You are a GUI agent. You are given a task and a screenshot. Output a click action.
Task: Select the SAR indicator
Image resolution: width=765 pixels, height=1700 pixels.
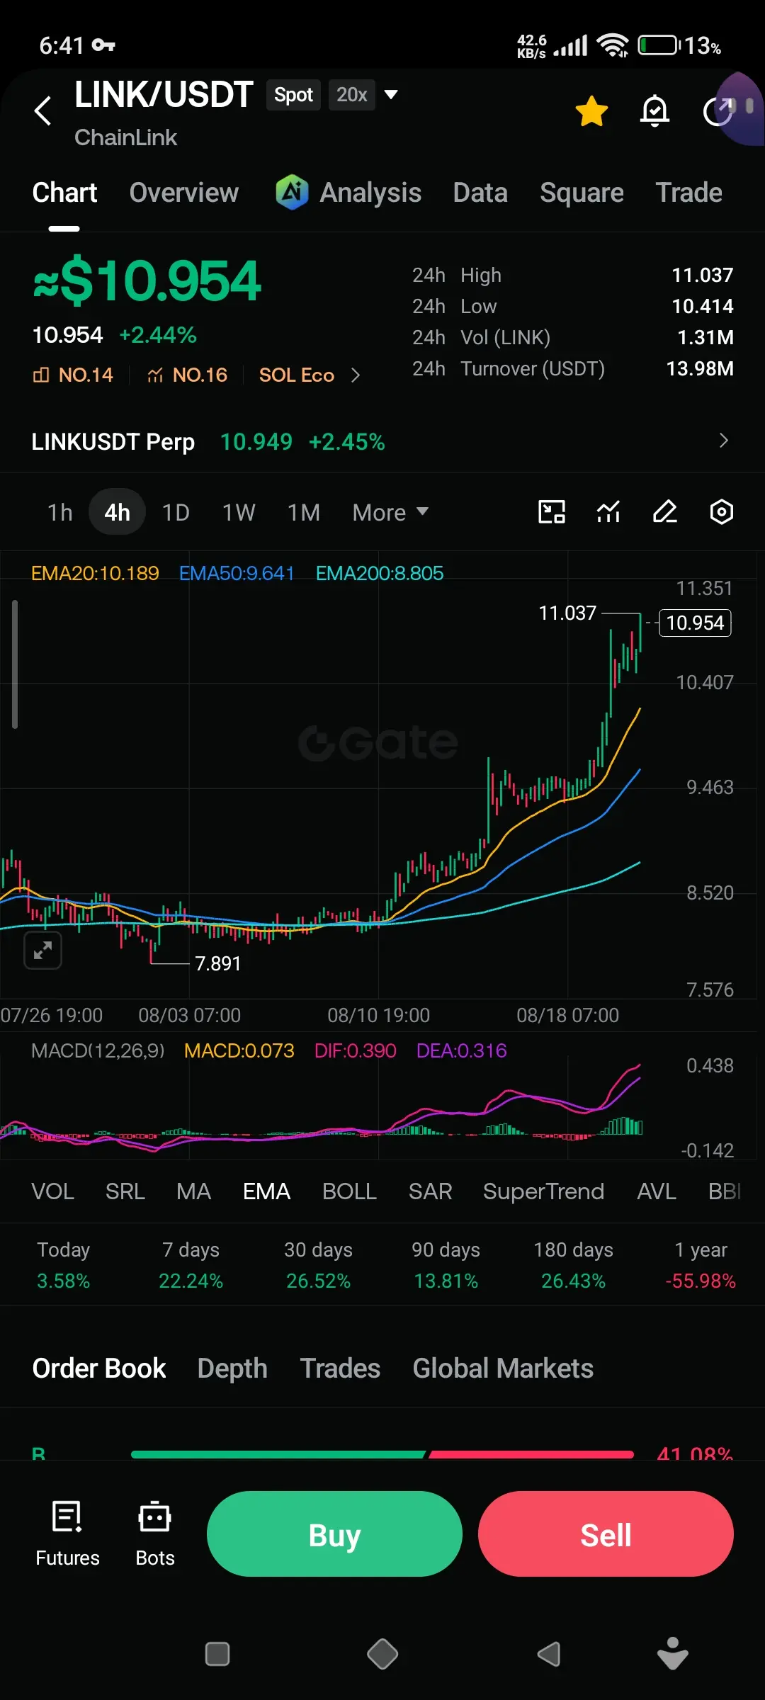click(x=430, y=1191)
